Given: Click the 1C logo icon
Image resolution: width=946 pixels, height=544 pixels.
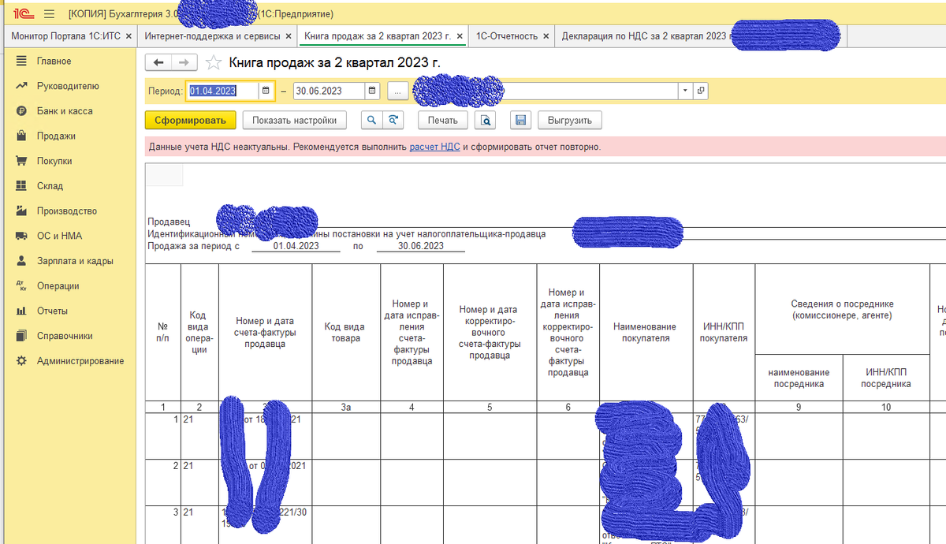Looking at the screenshot, I should point(22,14).
